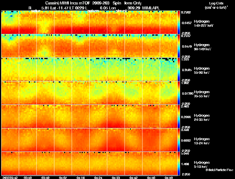Click the colorbar midpoint value '-0.6457'
The image size is (235, 179).
coord(187,23)
